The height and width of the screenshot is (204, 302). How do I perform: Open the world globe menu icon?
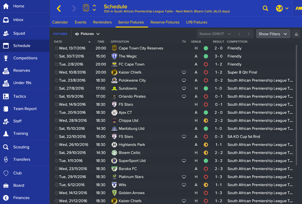pos(279,8)
